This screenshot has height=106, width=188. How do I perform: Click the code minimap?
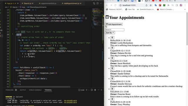(97, 18)
